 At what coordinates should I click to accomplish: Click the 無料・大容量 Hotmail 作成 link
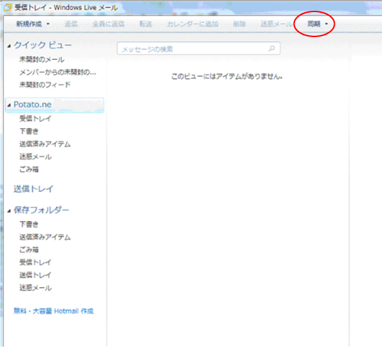54,311
